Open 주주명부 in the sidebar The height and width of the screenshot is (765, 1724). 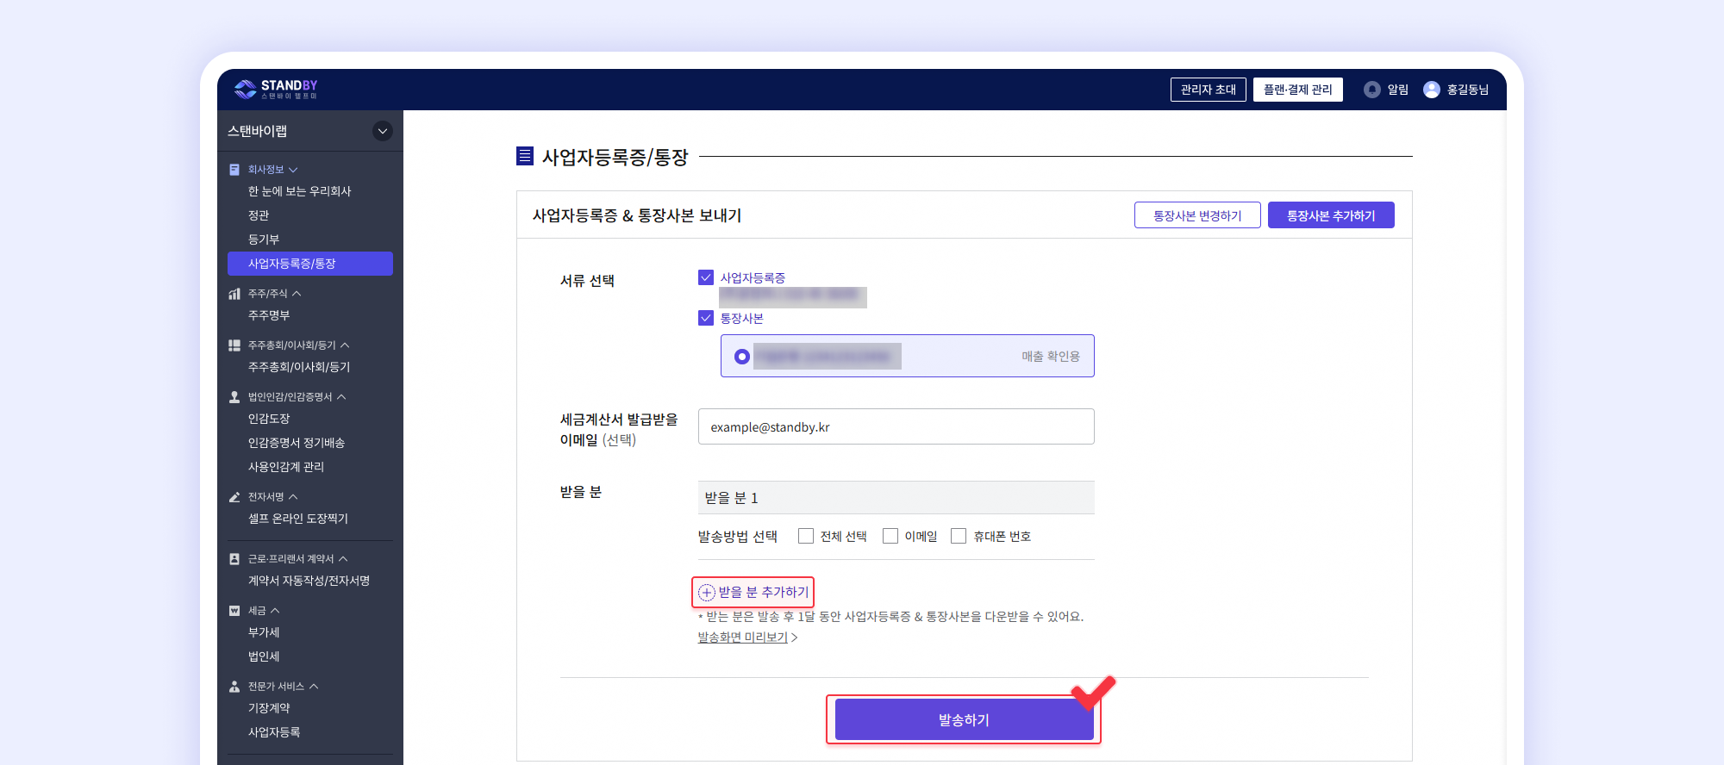(x=269, y=315)
